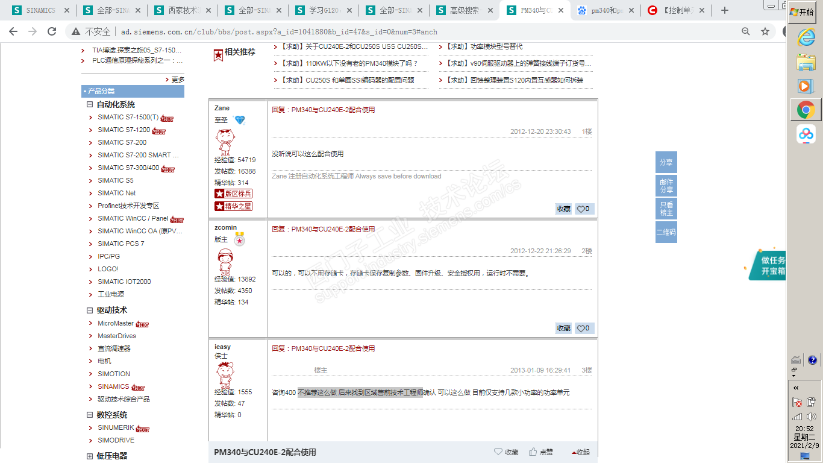
Task: Switch to the 学习G120 tab
Action: [324, 10]
